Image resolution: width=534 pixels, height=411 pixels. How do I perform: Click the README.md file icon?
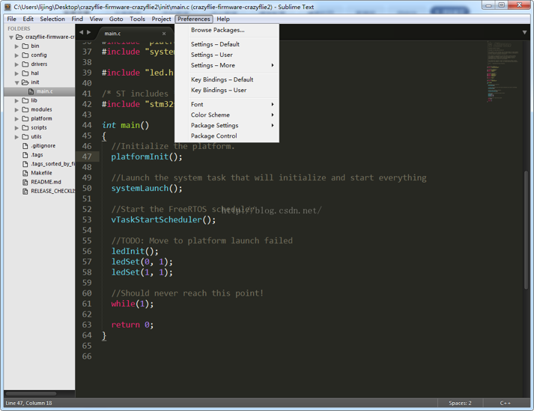[25, 182]
